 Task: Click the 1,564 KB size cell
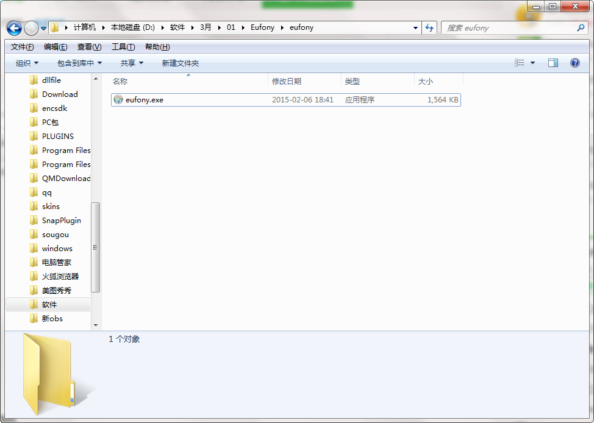[443, 100]
